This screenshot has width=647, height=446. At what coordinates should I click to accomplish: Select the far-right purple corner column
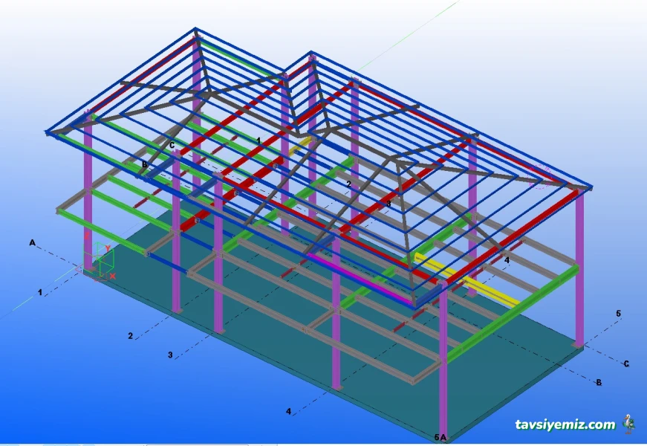(x=579, y=268)
